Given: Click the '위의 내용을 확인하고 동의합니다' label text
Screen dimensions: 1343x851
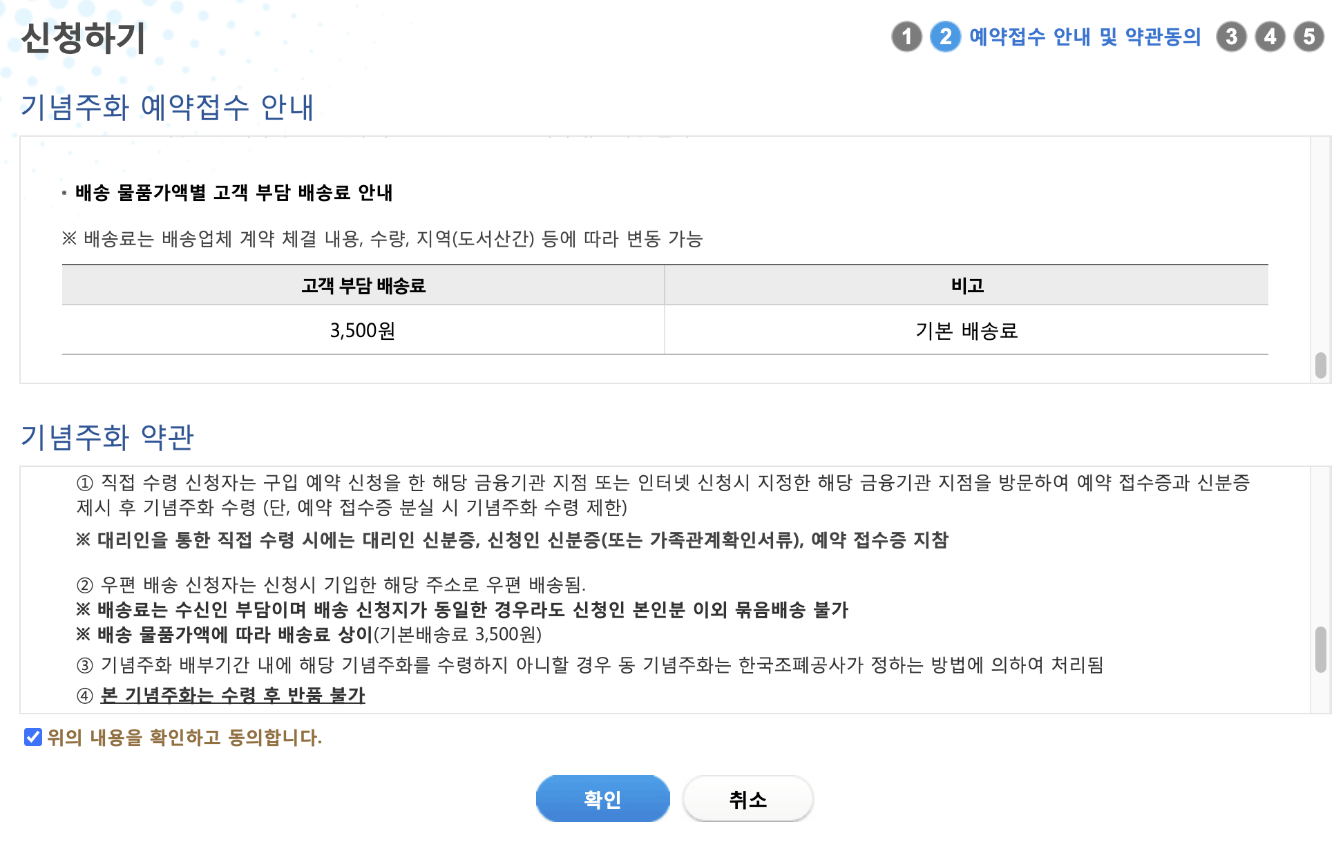Looking at the screenshot, I should 184,738.
